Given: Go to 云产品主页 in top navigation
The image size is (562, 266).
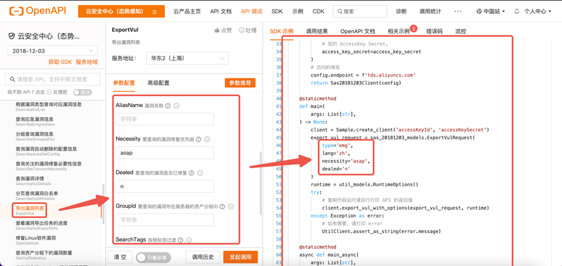Looking at the screenshot, I should tap(186, 11).
